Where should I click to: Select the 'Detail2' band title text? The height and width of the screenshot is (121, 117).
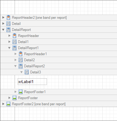(30, 60)
